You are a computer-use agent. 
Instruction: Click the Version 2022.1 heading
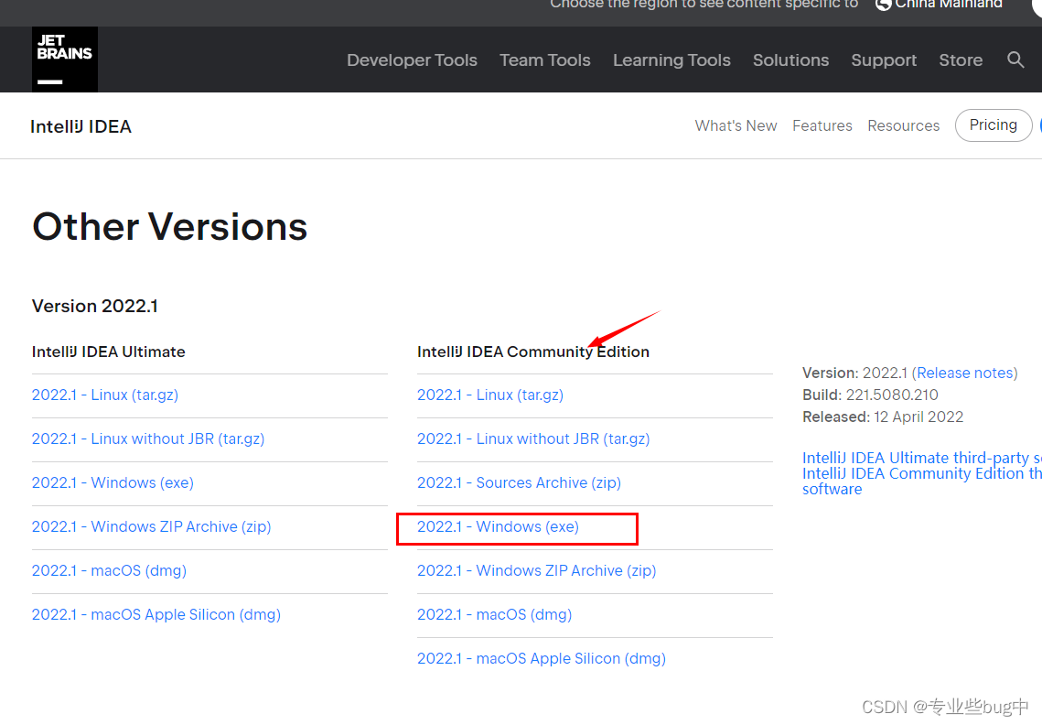click(x=95, y=306)
